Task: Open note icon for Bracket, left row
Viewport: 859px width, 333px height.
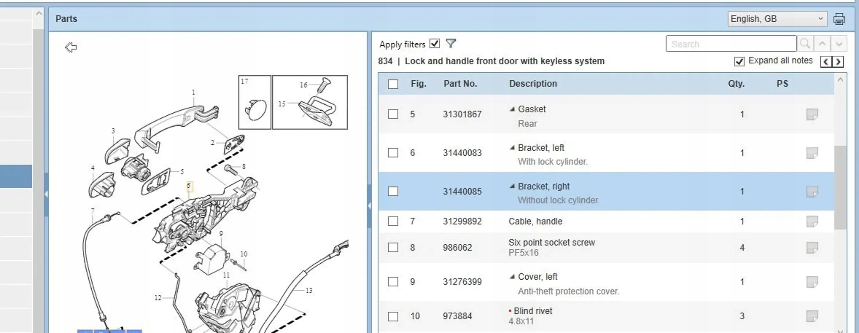Action: tap(812, 153)
